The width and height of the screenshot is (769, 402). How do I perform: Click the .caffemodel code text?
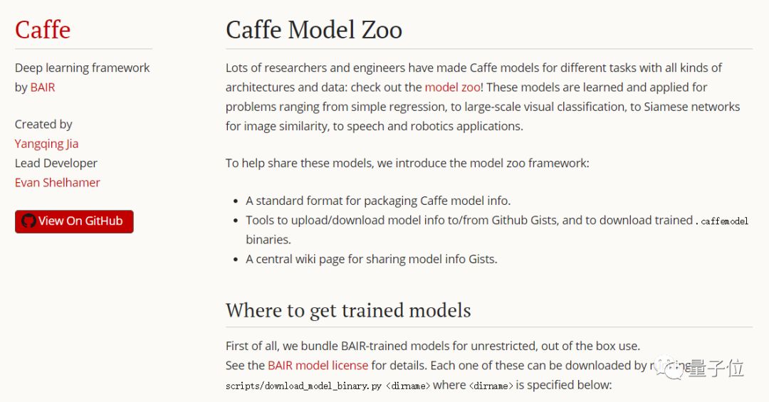click(x=722, y=221)
